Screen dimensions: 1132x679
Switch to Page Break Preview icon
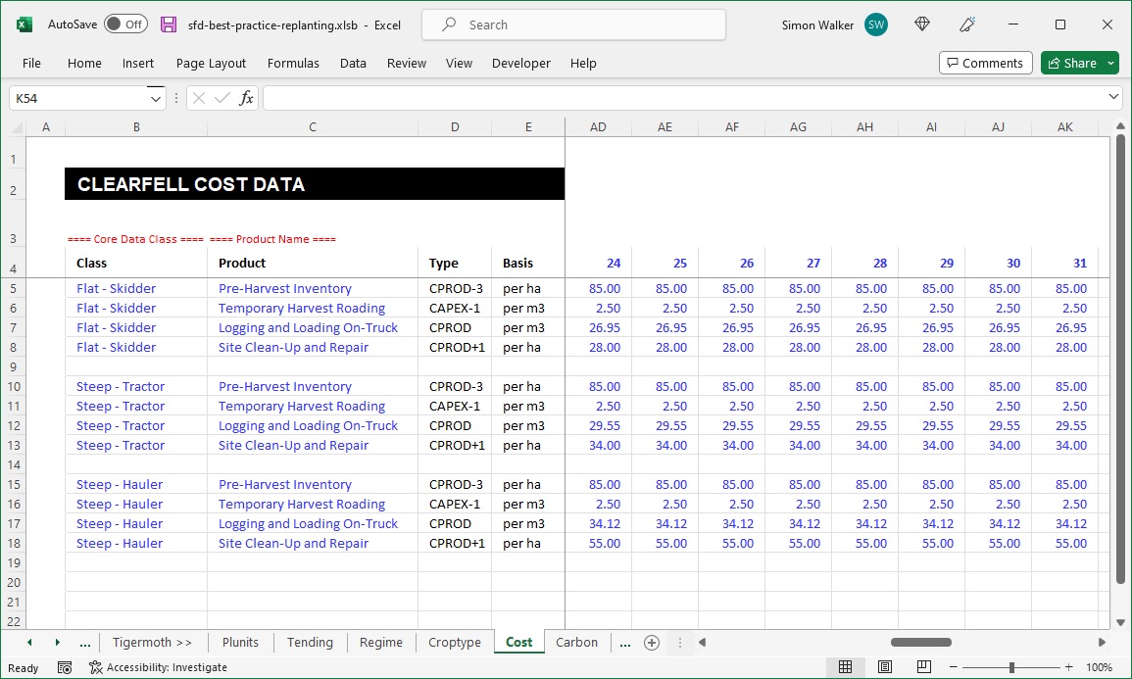coord(923,666)
